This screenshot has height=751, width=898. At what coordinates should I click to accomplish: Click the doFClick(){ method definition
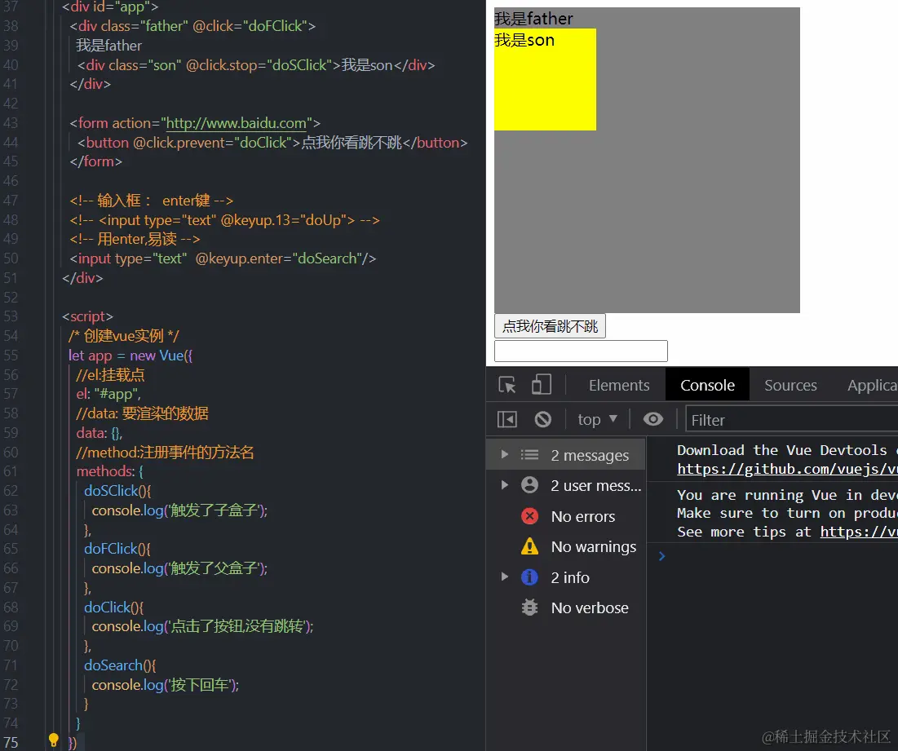click(117, 548)
